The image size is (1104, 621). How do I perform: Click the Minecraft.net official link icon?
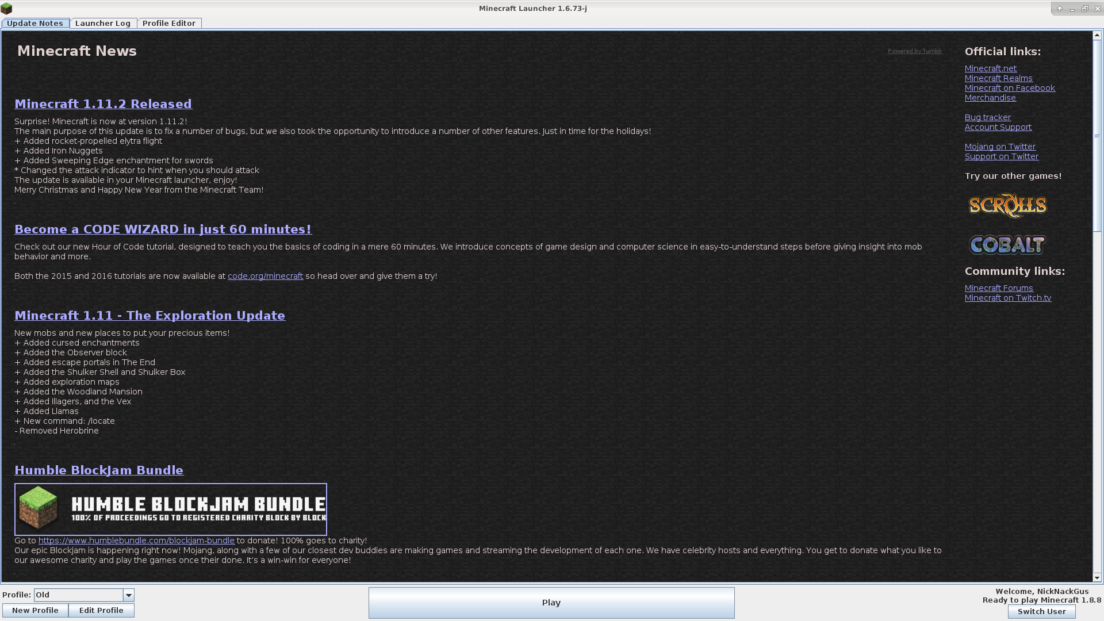[x=990, y=67]
